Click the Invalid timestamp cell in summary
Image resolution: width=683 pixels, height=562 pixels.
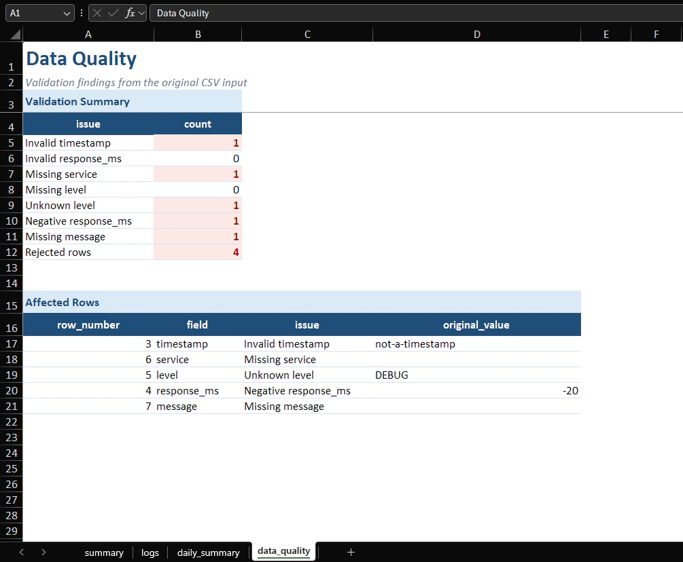[88, 143]
